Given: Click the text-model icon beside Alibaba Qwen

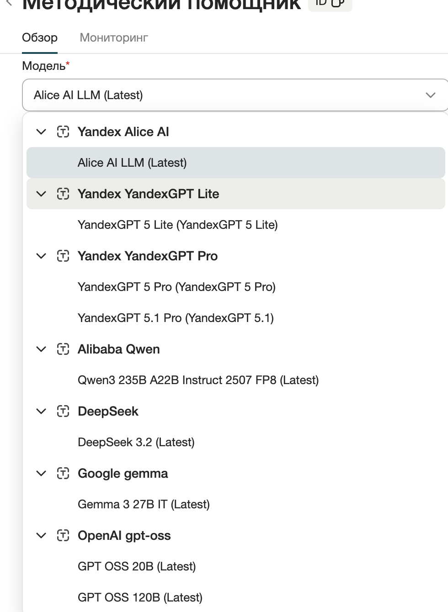Looking at the screenshot, I should tap(63, 349).
